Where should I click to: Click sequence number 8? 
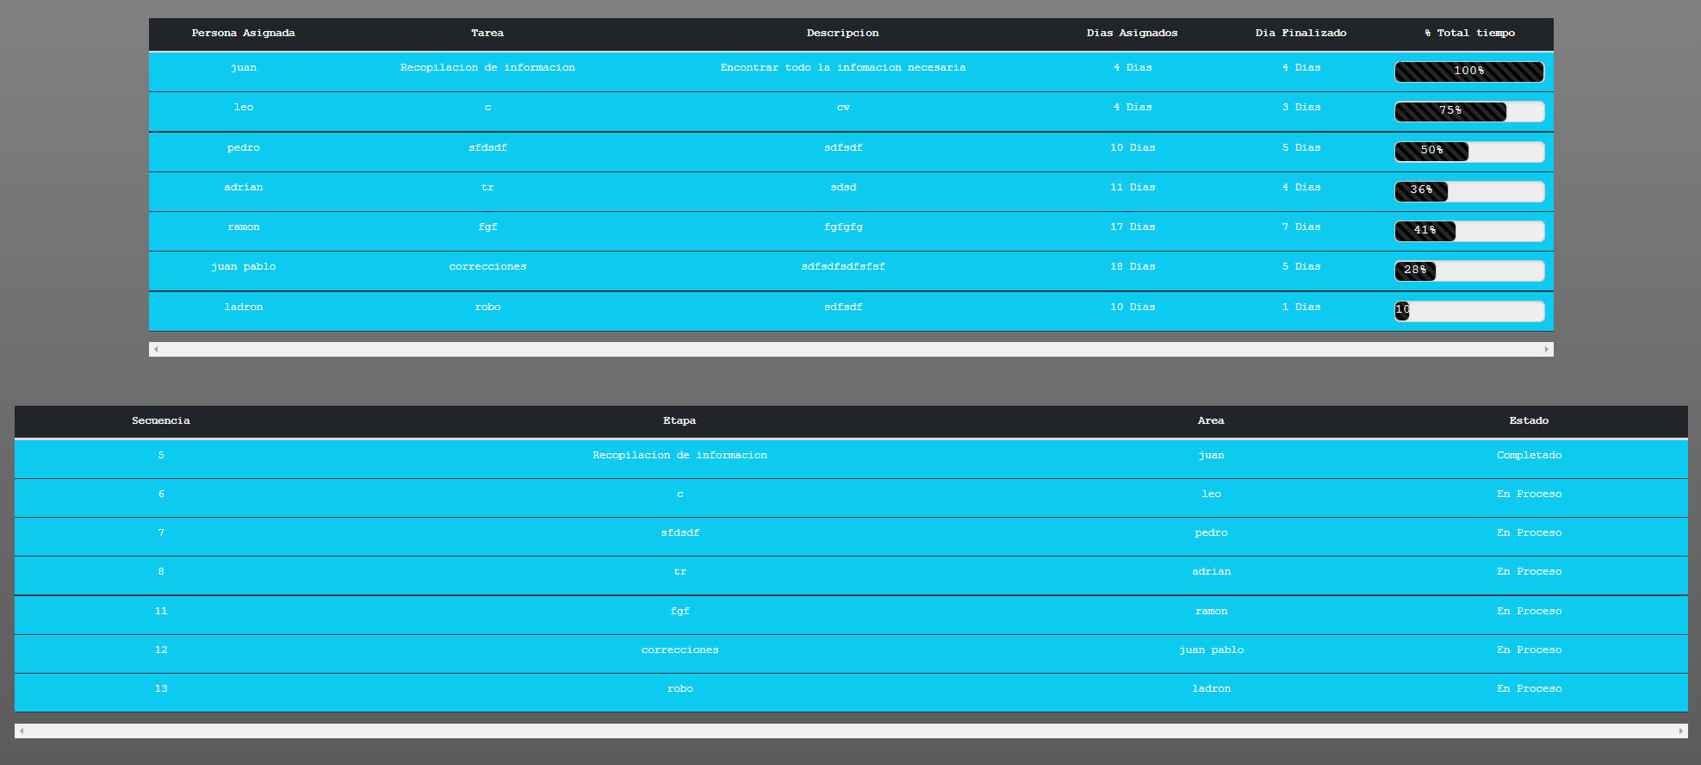point(161,571)
